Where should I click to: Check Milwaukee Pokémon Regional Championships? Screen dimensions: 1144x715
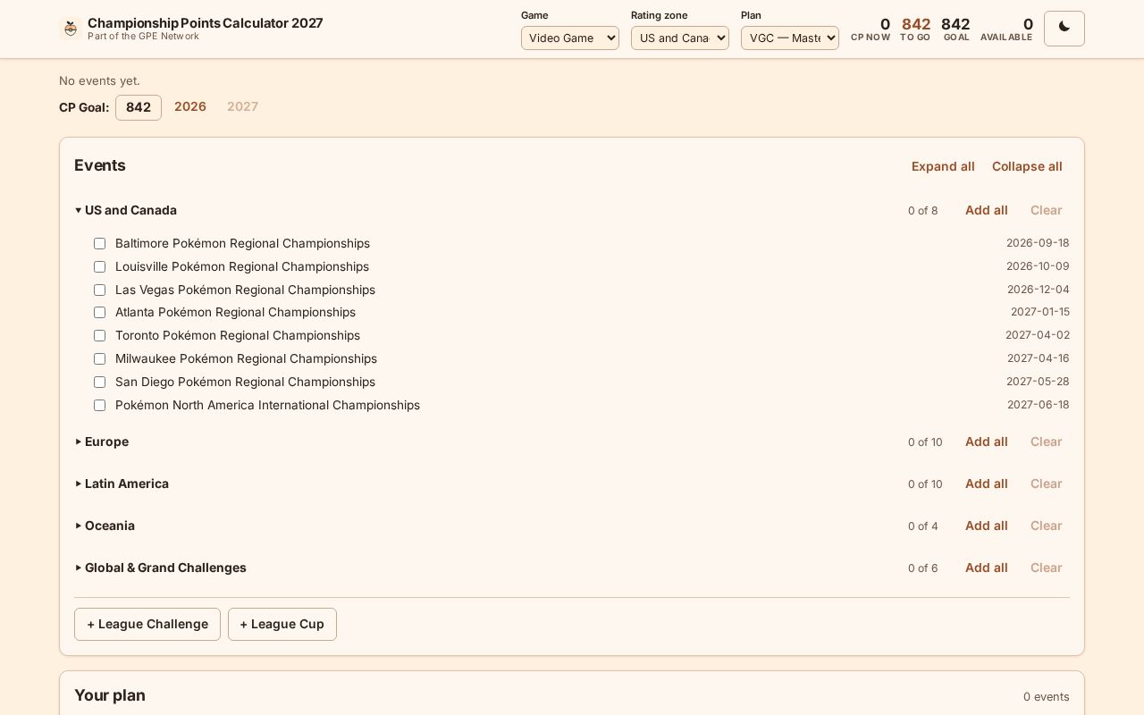[x=99, y=359]
